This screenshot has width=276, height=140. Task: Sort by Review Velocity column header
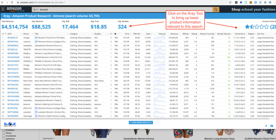224,34
